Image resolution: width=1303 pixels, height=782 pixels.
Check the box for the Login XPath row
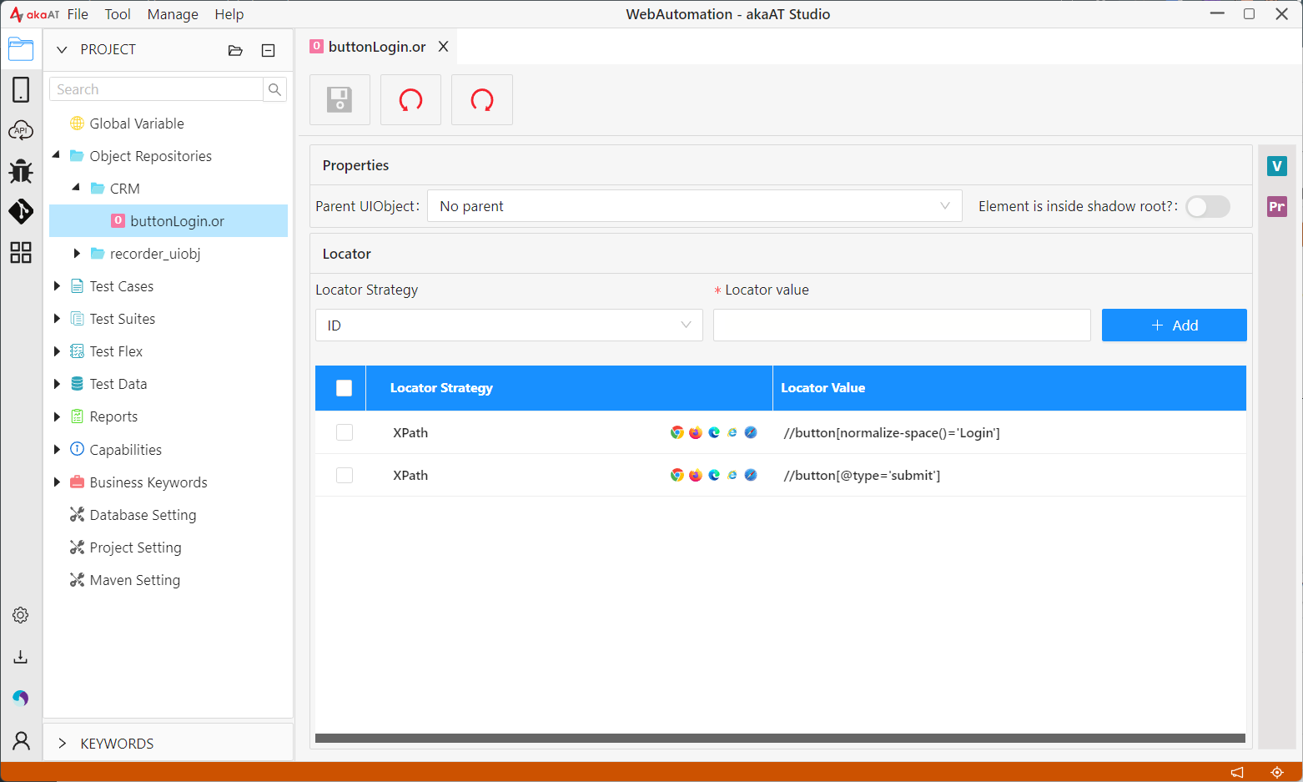[345, 432]
